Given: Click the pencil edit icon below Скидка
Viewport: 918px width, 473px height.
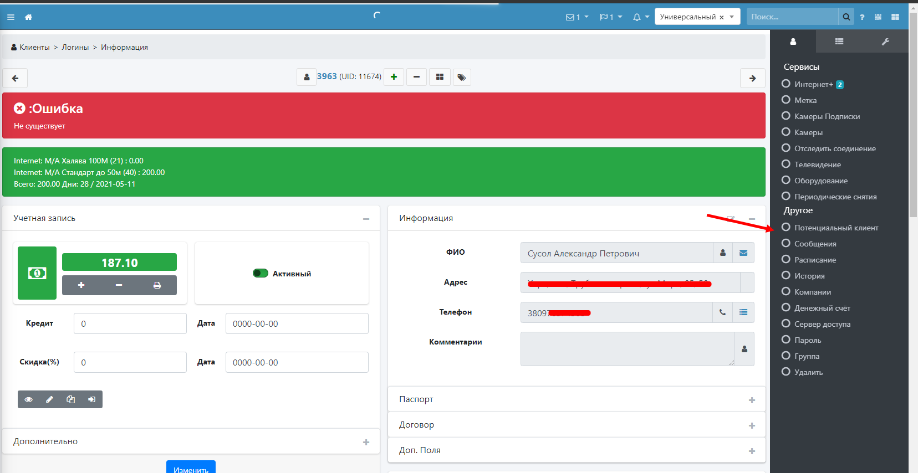Looking at the screenshot, I should click(x=49, y=399).
